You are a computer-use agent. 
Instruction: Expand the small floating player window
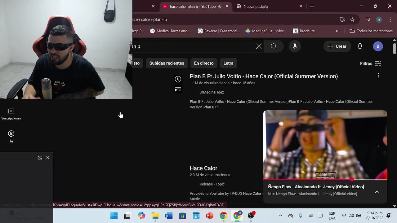pos(40,158)
